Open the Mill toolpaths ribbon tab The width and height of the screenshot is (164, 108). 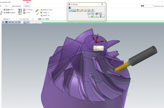[x=27, y=6]
